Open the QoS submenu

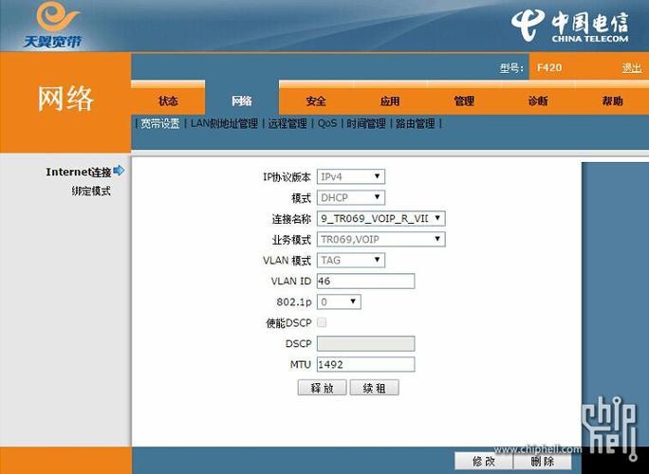pyautogui.click(x=327, y=123)
